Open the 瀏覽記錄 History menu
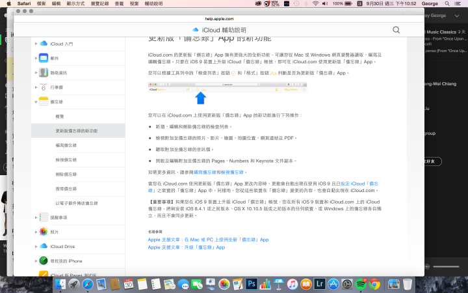The height and width of the screenshot is (293, 468). coord(99,4)
